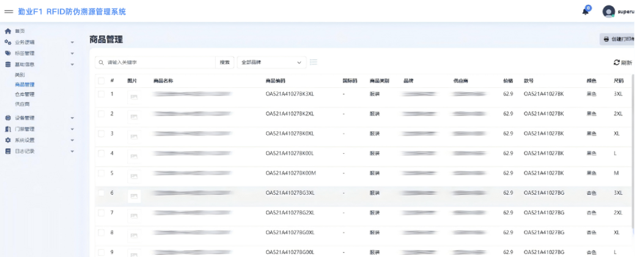Click the home icon in the sidebar
This screenshot has width=637, height=257.
click(x=8, y=31)
